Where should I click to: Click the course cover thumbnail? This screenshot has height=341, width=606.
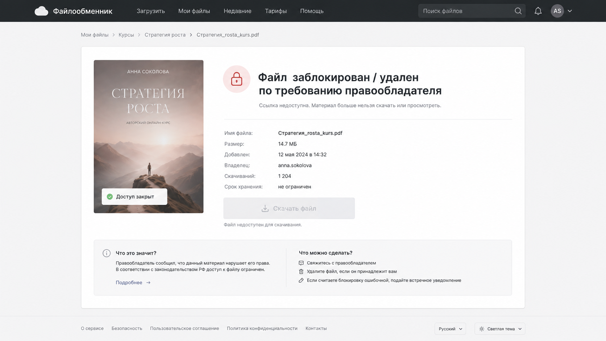pyautogui.click(x=149, y=137)
